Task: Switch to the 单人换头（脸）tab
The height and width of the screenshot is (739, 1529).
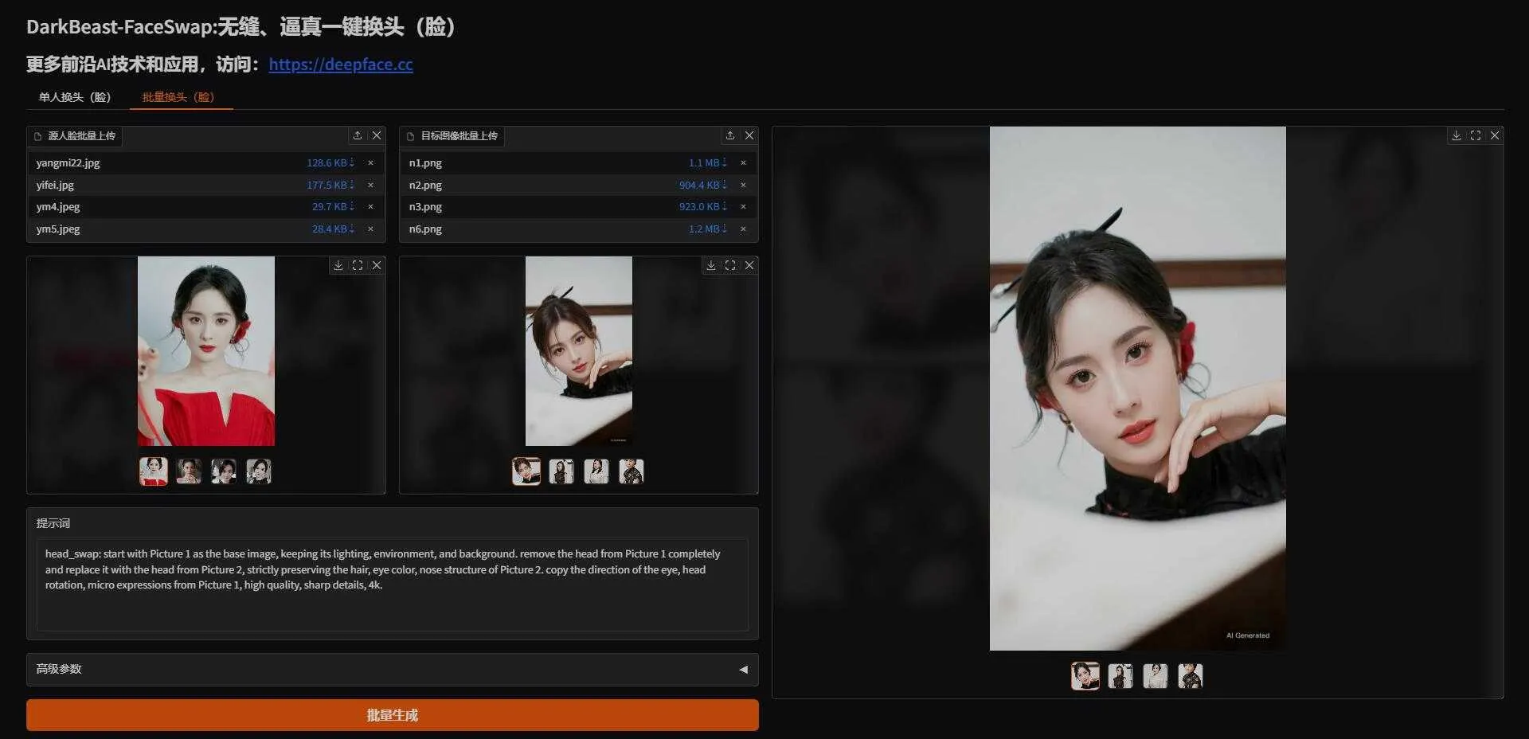Action: click(x=75, y=96)
